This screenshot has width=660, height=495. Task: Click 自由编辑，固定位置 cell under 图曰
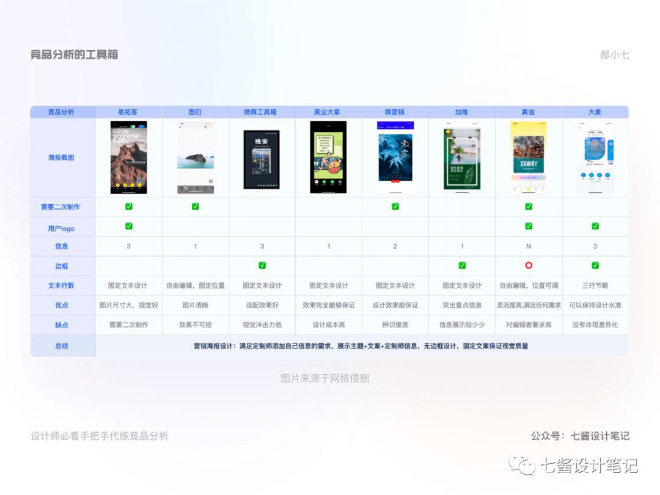tap(196, 285)
